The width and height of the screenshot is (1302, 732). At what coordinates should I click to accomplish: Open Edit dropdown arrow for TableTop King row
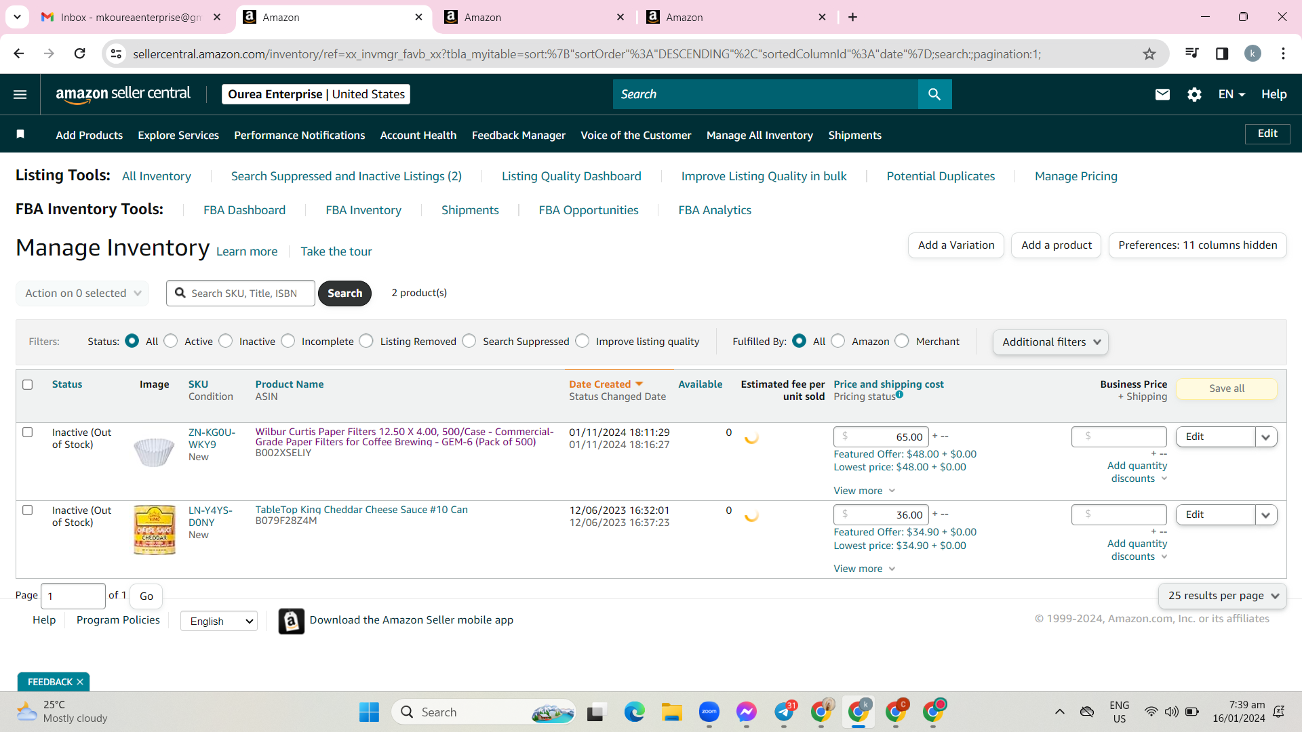(1265, 515)
